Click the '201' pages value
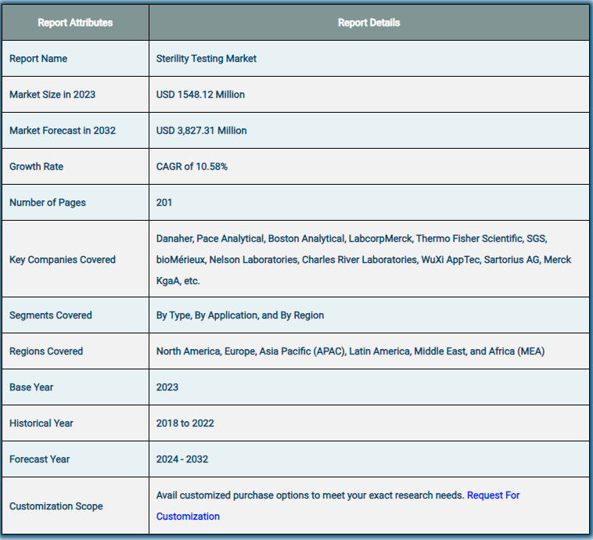593x540 pixels. click(x=164, y=203)
